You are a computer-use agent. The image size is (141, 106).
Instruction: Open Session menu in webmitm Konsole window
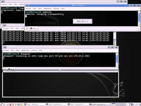tap(28, 9)
